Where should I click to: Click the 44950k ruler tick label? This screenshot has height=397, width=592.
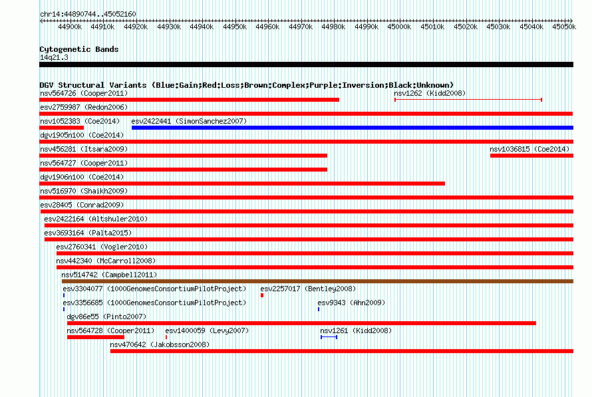tap(235, 27)
